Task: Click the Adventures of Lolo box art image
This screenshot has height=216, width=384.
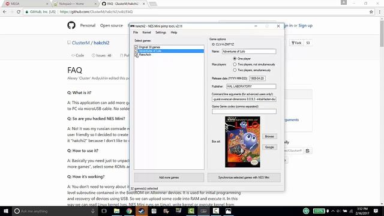Action: tap(242, 142)
